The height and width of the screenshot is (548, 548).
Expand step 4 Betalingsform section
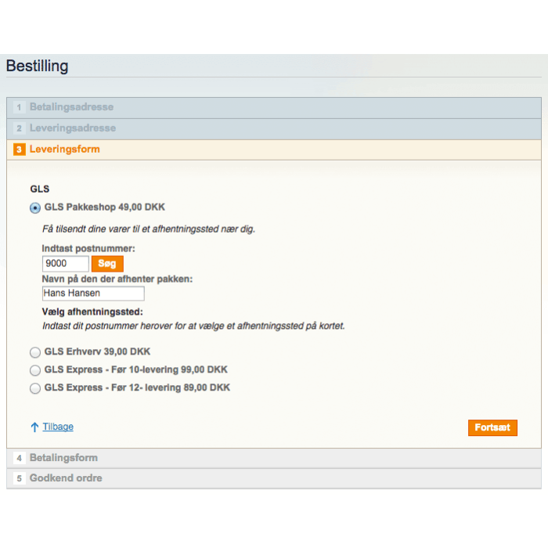pos(274,458)
